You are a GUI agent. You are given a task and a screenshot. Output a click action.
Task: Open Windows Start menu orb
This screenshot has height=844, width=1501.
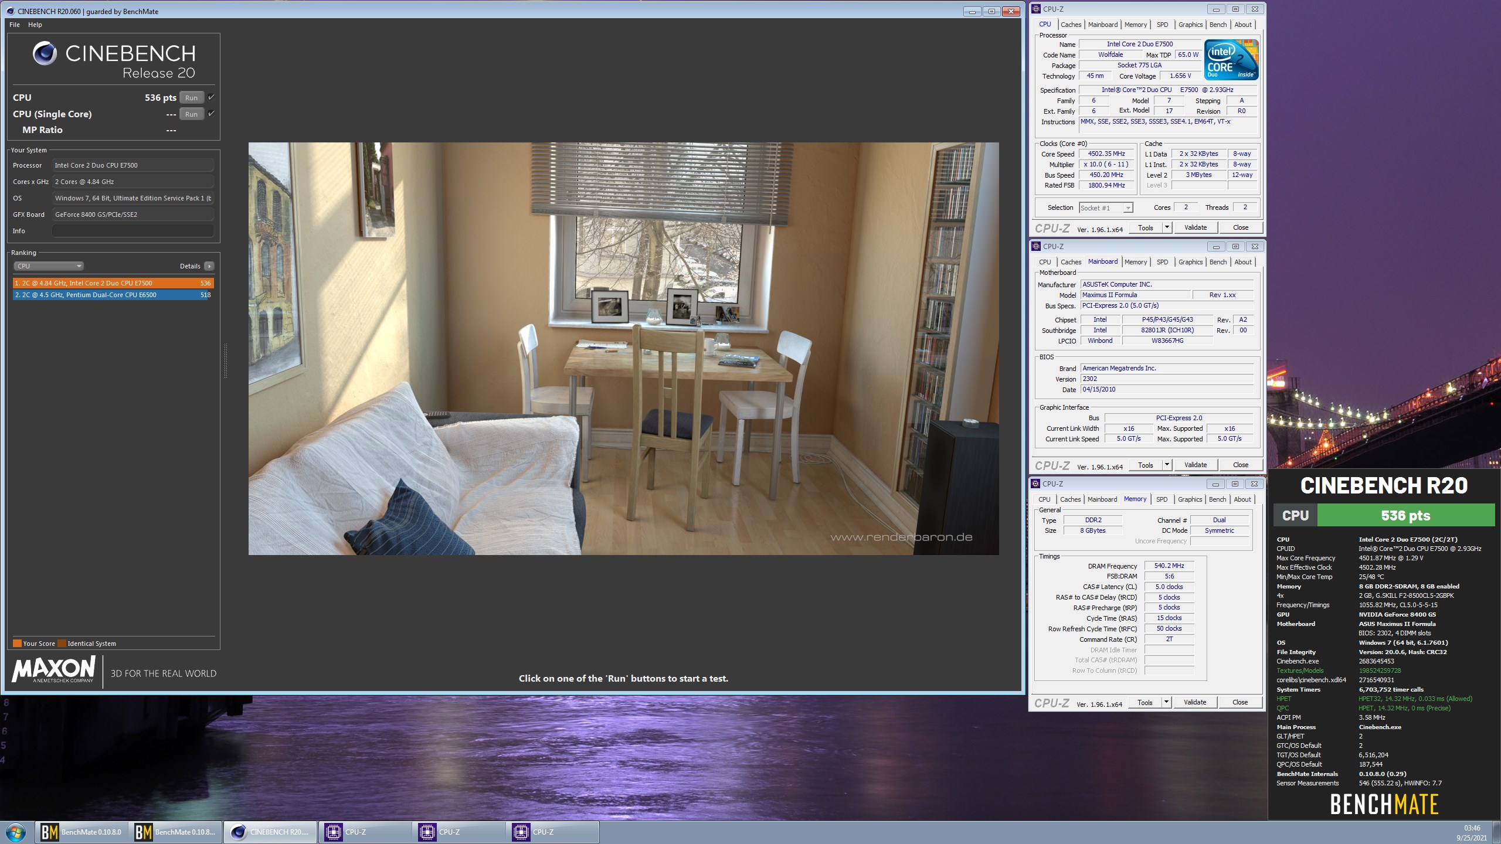16,832
